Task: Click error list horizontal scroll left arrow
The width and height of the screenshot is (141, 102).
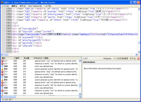Action: tap(2, 97)
